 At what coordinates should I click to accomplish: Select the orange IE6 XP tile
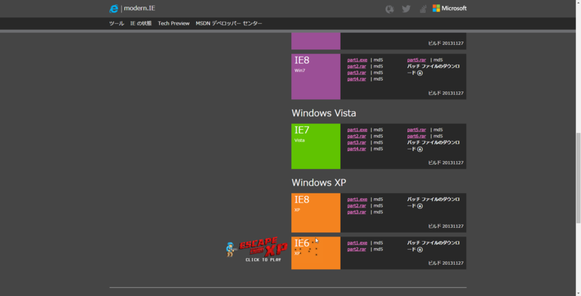point(316,253)
